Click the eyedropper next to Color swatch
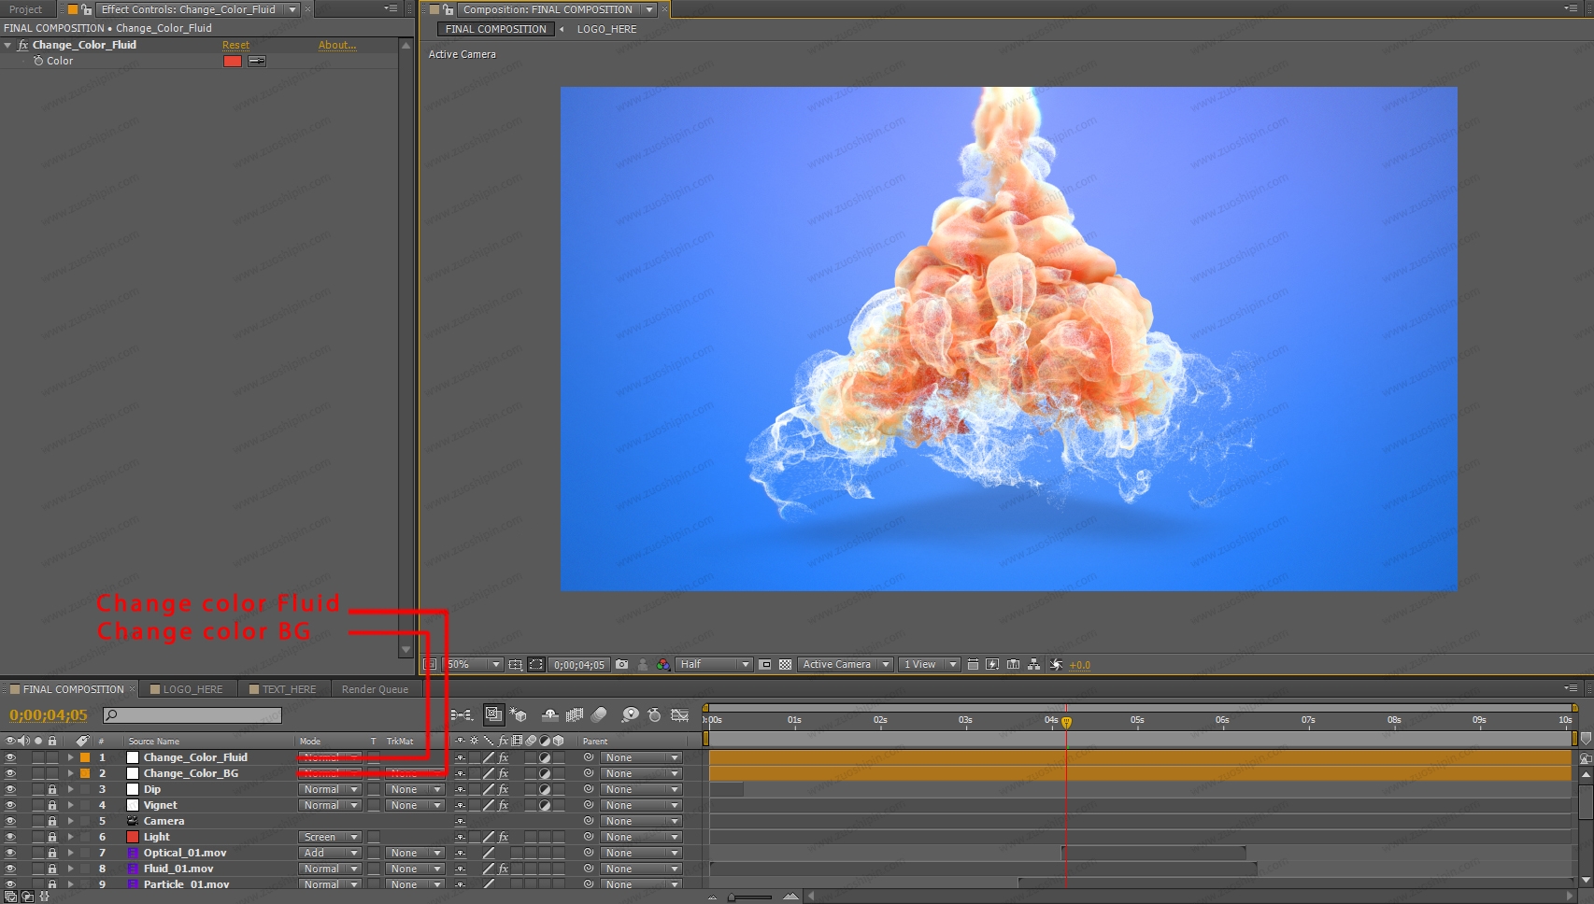Image resolution: width=1594 pixels, height=904 pixels. point(257,61)
